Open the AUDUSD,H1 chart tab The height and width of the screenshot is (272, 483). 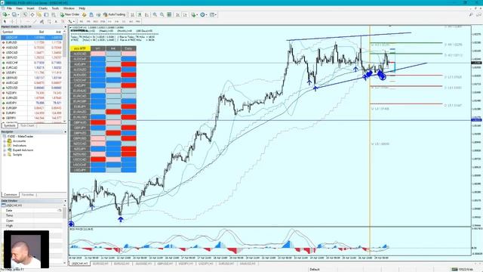pos(144,264)
